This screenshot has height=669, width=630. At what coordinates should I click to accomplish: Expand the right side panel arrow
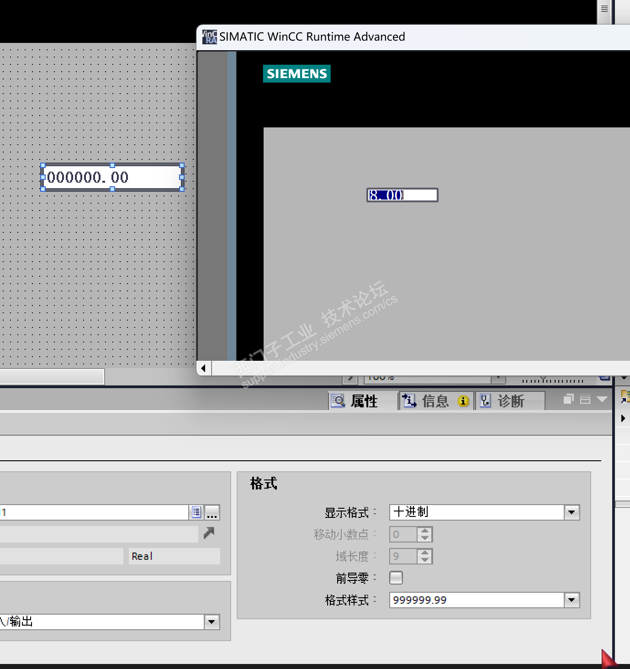(623, 418)
